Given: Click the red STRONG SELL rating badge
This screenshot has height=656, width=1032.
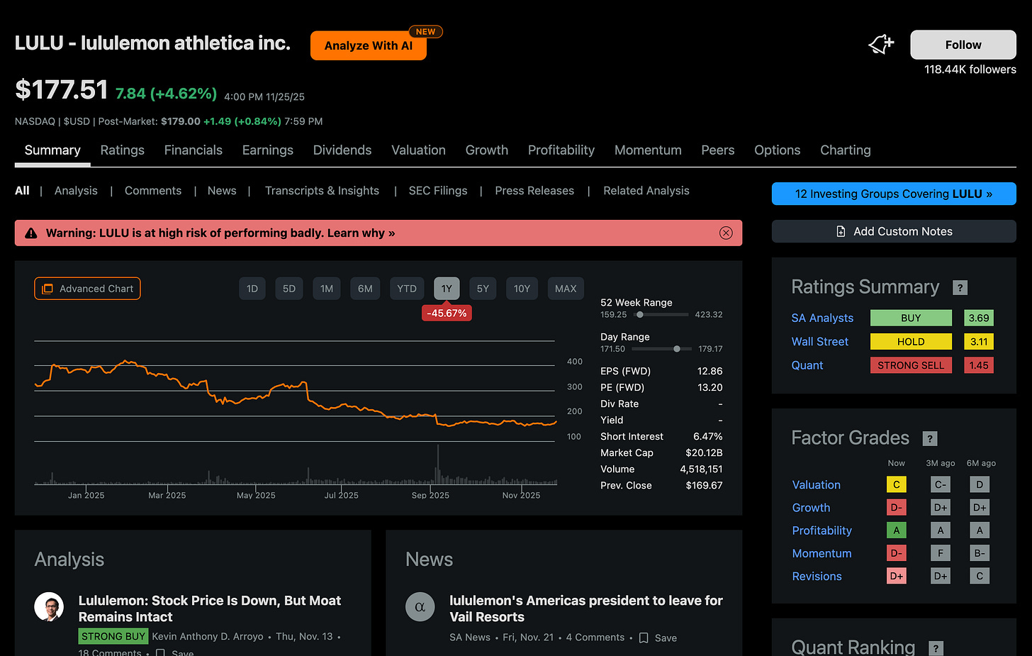Looking at the screenshot, I should pos(911,365).
